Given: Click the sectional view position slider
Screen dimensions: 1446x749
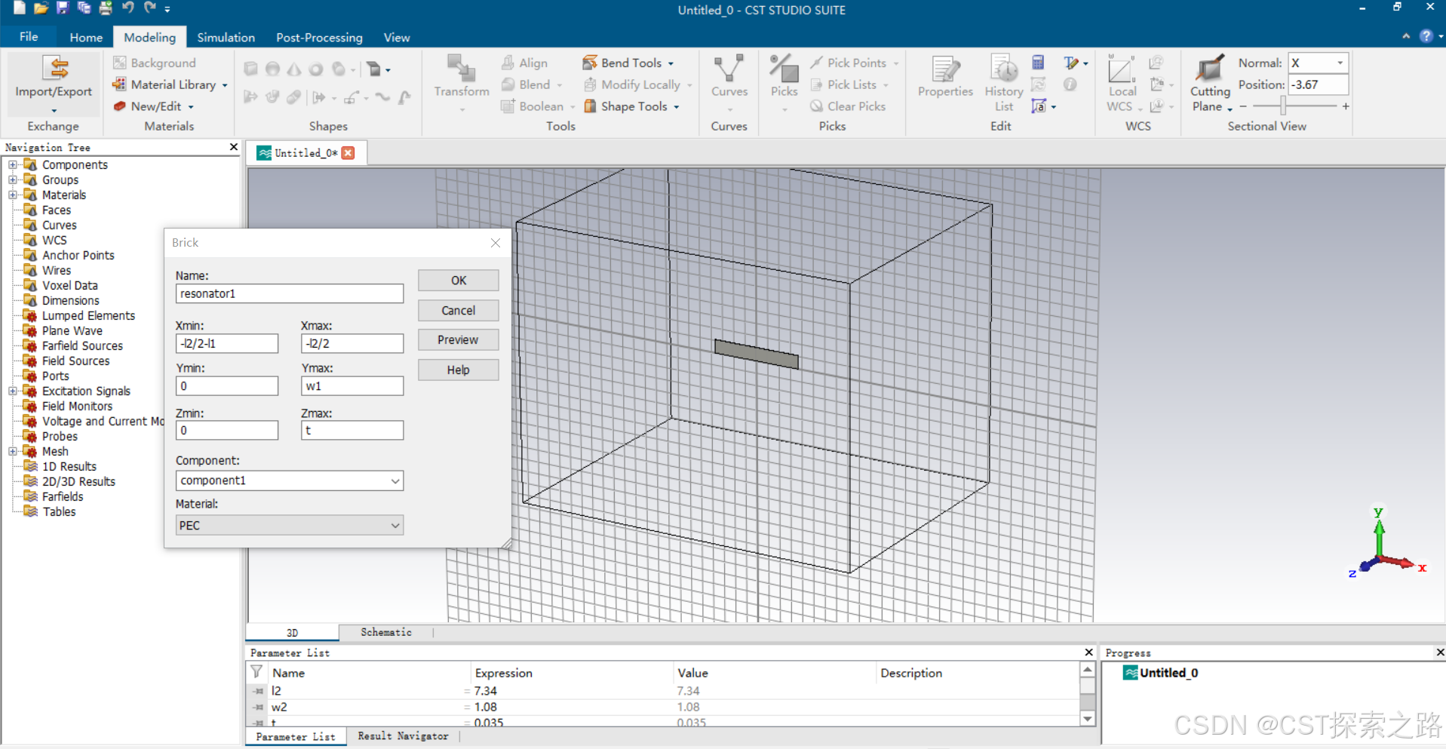Looking at the screenshot, I should click(x=1283, y=106).
